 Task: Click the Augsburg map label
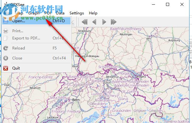coord(174,40)
